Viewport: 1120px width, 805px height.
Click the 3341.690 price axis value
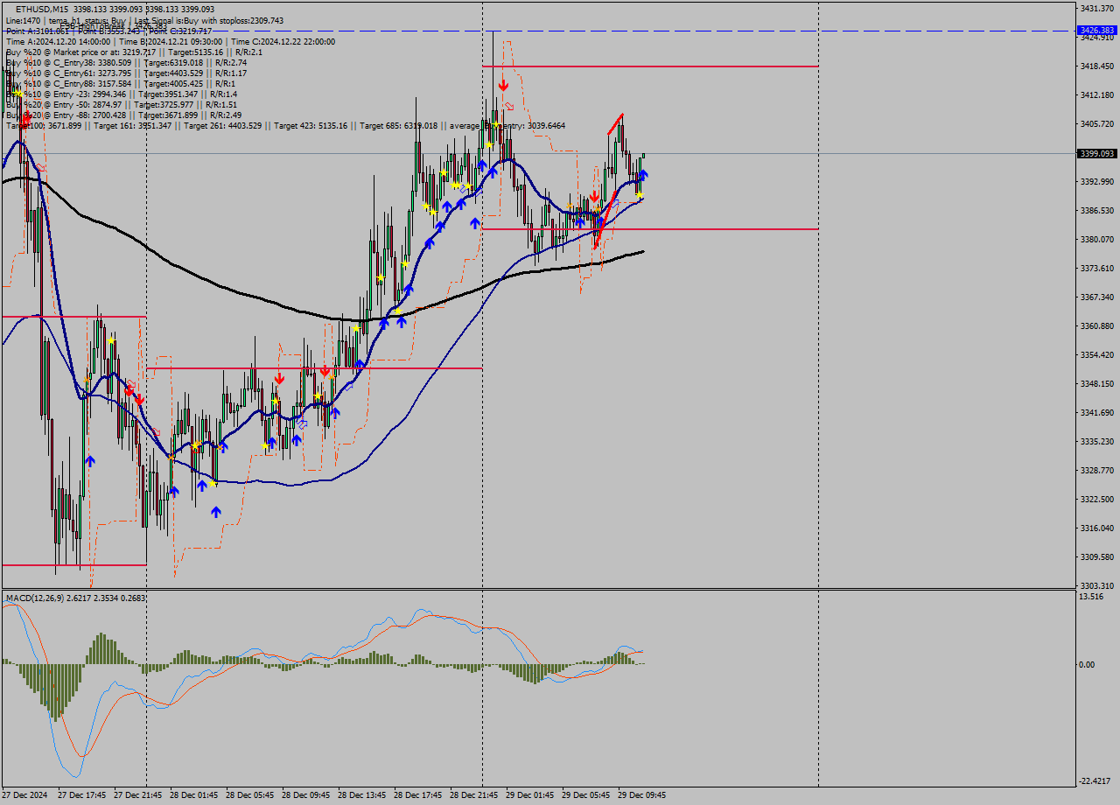pos(1096,412)
